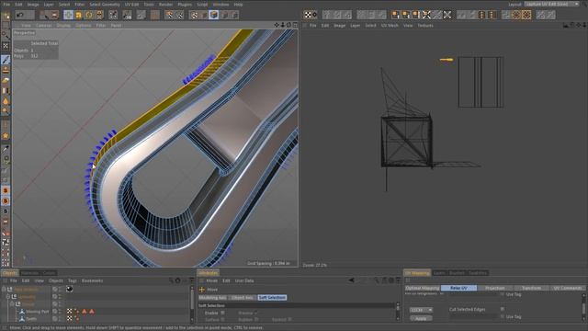The width and height of the screenshot is (588, 331).
Task: Click the Modeling Axis button
Action: (212, 298)
